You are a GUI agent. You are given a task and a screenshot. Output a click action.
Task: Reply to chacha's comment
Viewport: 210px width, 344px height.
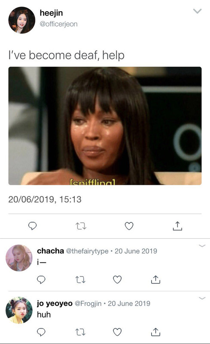pyautogui.click(x=41, y=279)
